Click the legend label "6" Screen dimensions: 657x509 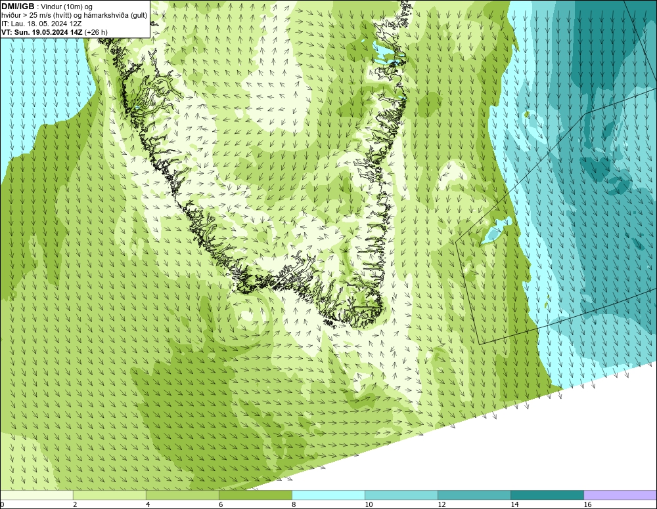pos(221,505)
